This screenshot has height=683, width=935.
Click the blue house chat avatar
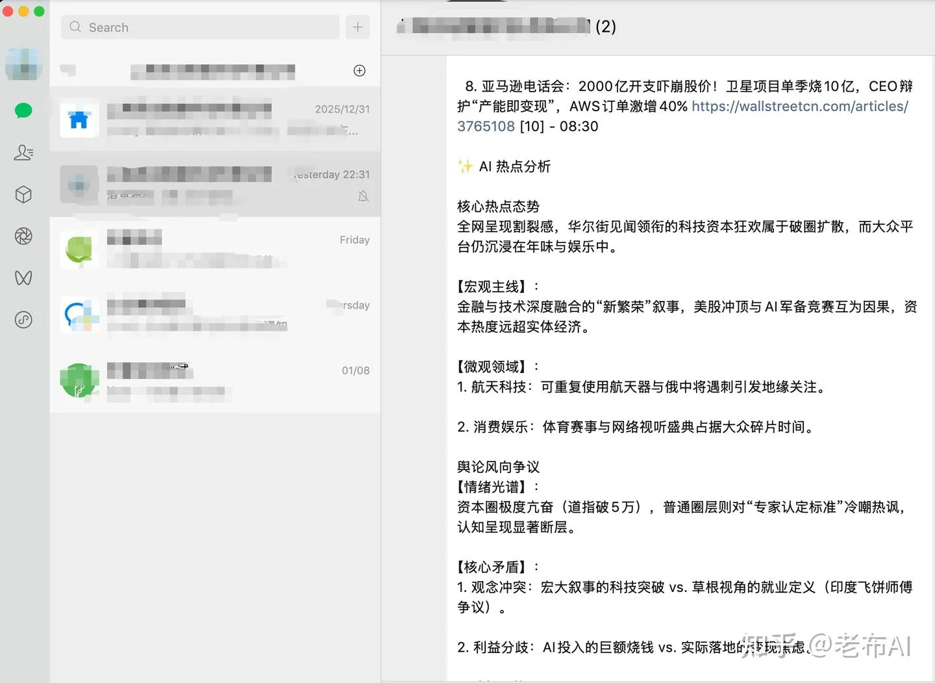coord(79,119)
